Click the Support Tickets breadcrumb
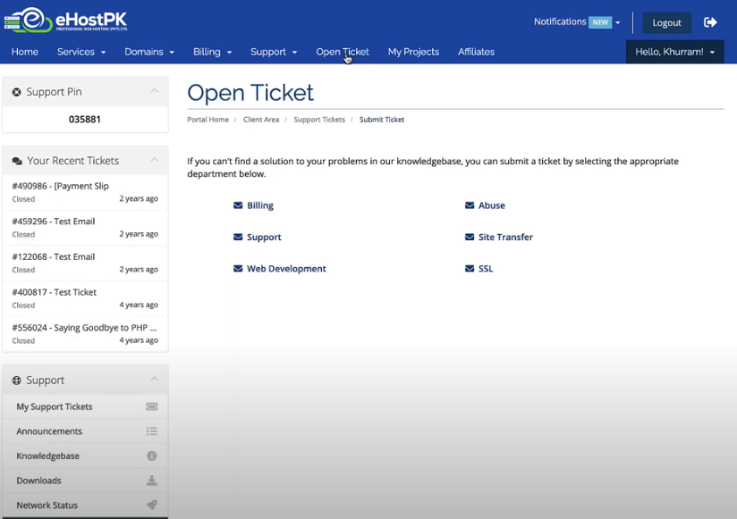The image size is (737, 519). (319, 120)
